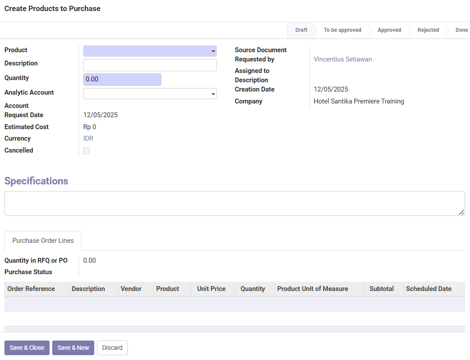Sort table by Scheduled Date column
The image size is (470, 360).
(x=428, y=289)
